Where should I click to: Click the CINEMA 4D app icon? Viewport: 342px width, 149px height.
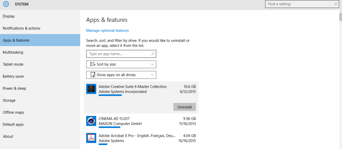click(91, 121)
